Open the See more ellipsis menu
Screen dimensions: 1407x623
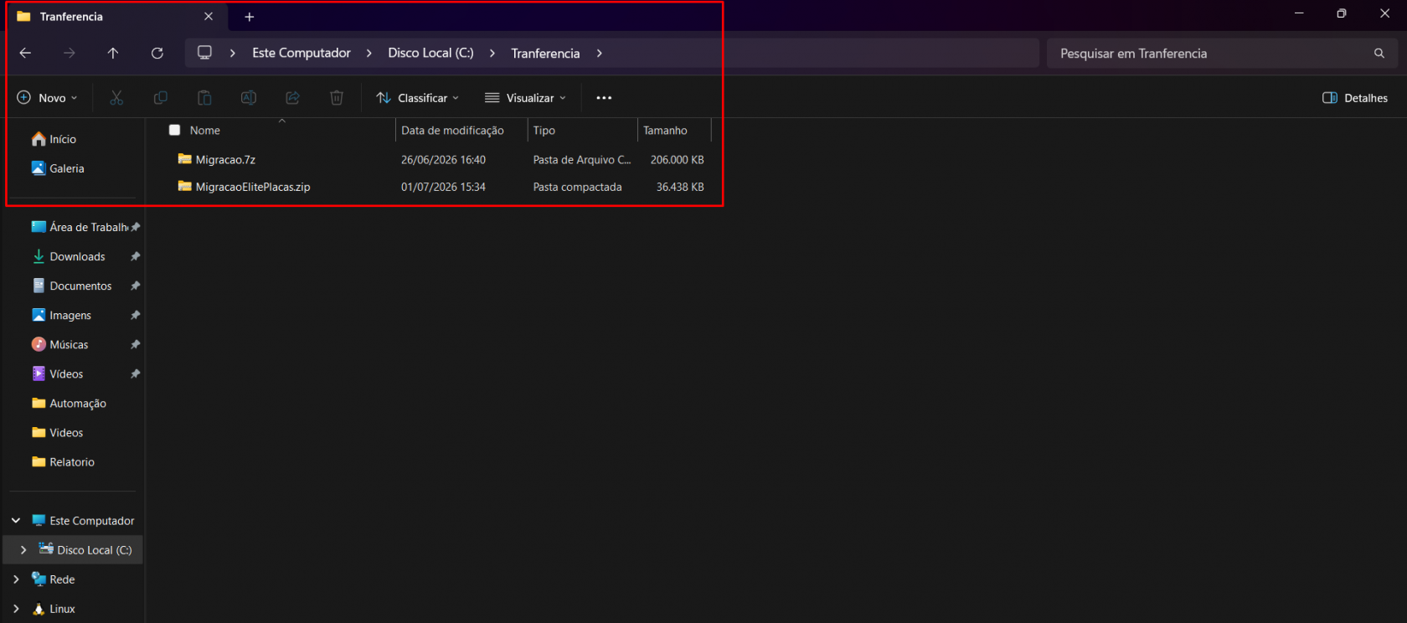point(604,98)
